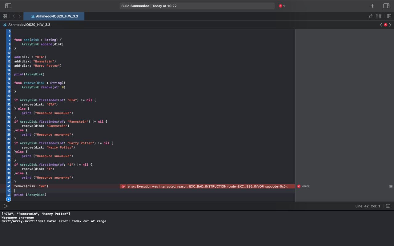Open the editor options menu
Viewport: 394px width, 246px height.
[379, 16]
